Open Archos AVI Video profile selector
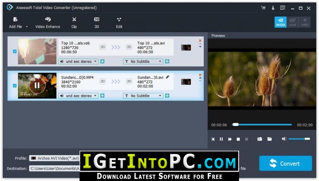The image size is (319, 181). [54, 158]
